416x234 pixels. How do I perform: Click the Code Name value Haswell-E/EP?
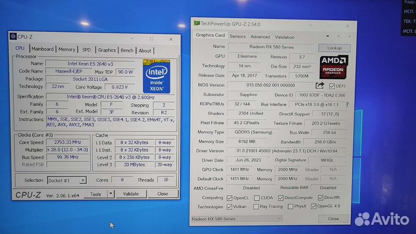click(x=69, y=71)
